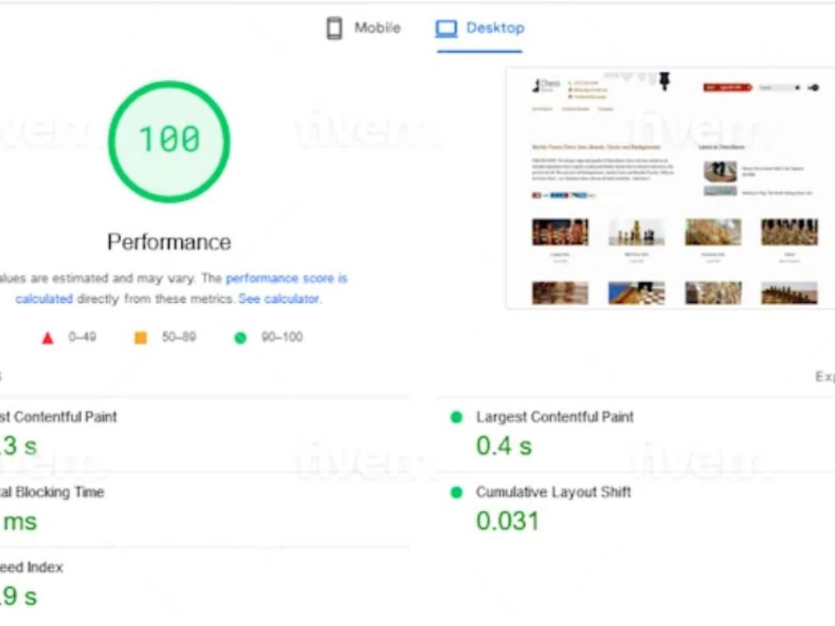Click the Total Blocking Time label
Viewport: 835px width, 626px height.
point(52,492)
